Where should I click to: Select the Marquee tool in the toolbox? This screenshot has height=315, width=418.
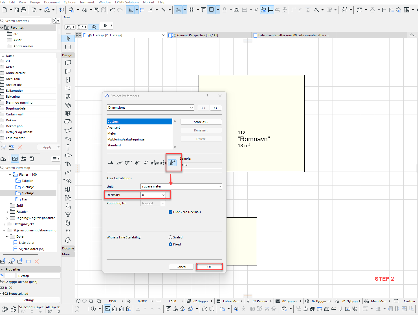(68, 47)
